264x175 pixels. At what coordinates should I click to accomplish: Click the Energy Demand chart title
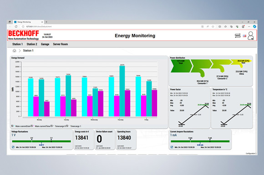point(18,58)
